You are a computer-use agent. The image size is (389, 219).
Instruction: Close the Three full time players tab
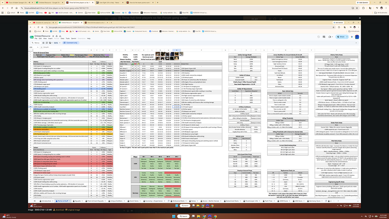[93, 2]
